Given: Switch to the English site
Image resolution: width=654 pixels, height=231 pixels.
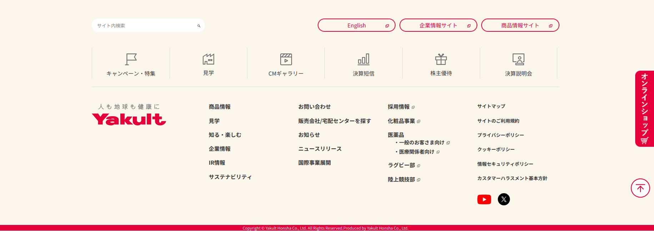Looking at the screenshot, I should pyautogui.click(x=356, y=25).
